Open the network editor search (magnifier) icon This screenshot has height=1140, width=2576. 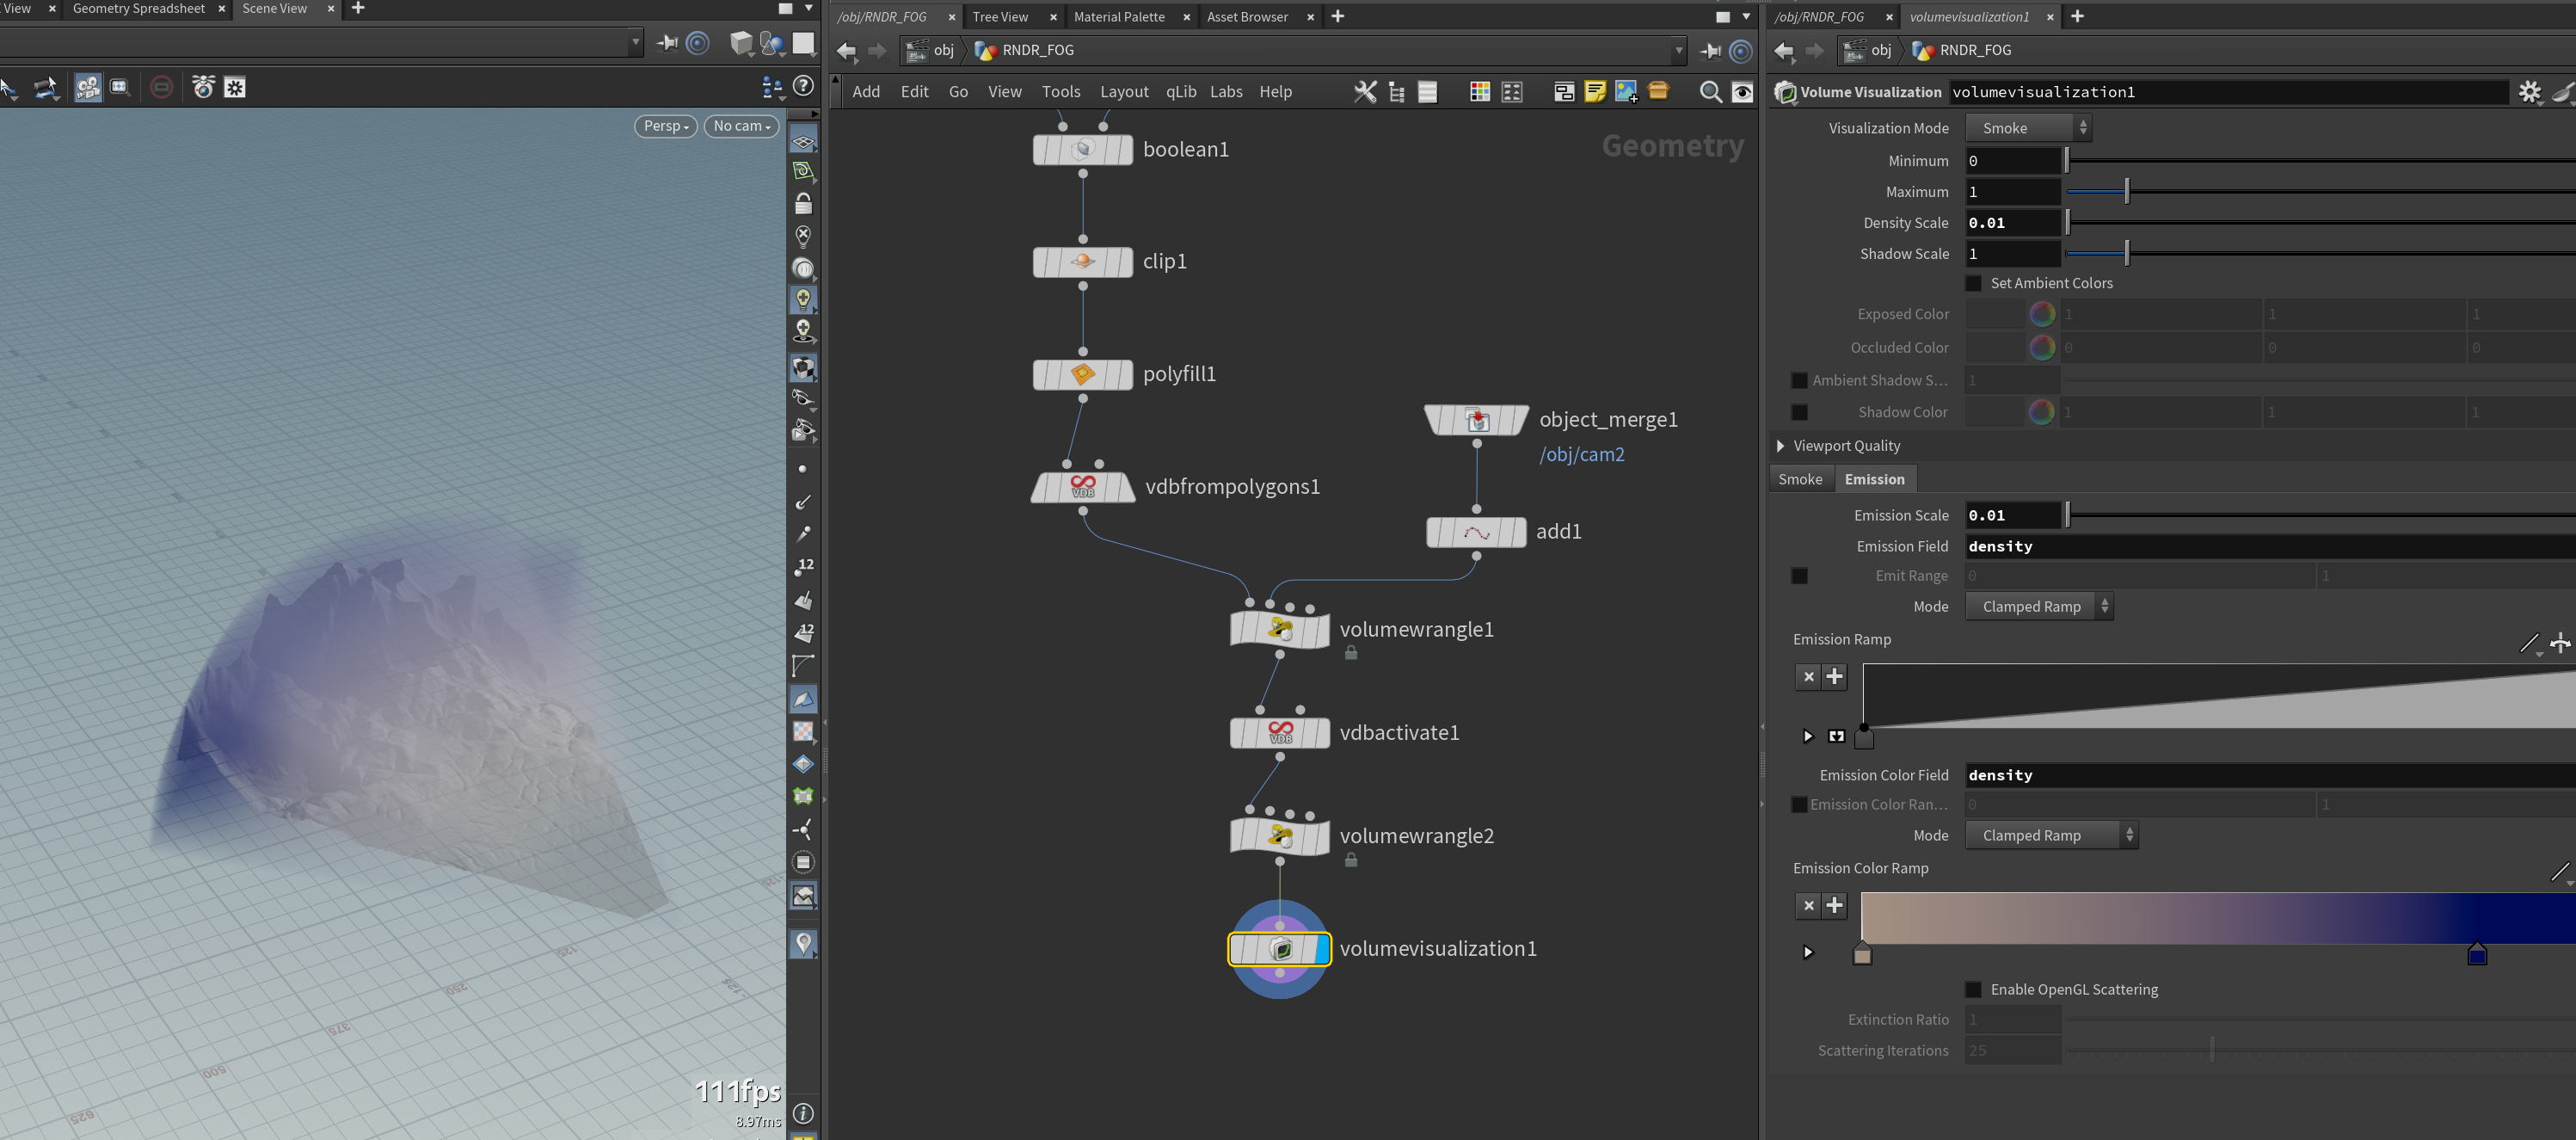coord(1710,92)
